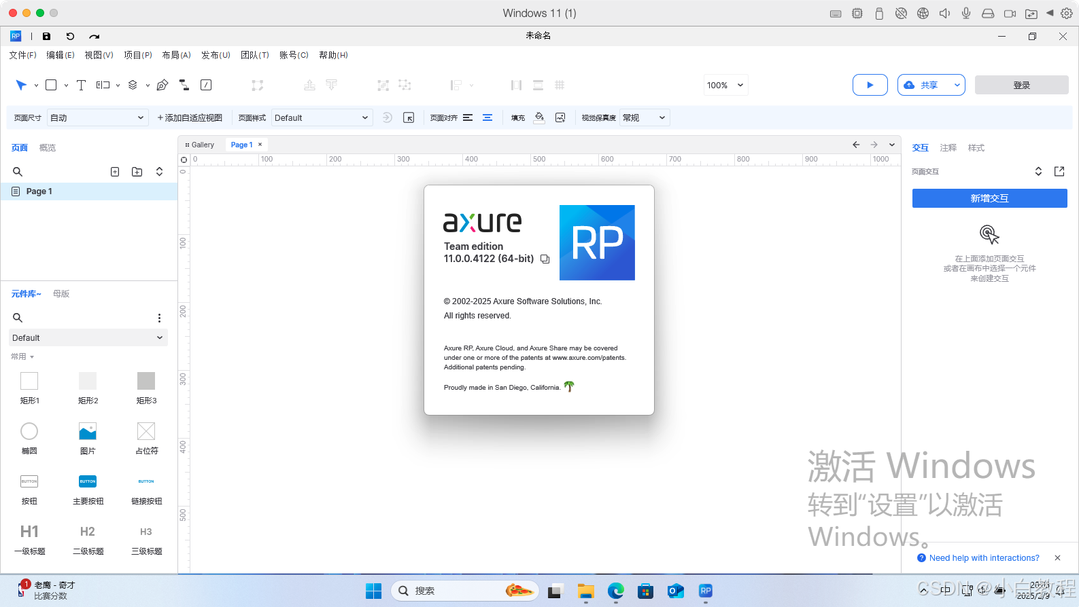Choose the form input widget tool
The width and height of the screenshot is (1079, 607).
click(103, 85)
